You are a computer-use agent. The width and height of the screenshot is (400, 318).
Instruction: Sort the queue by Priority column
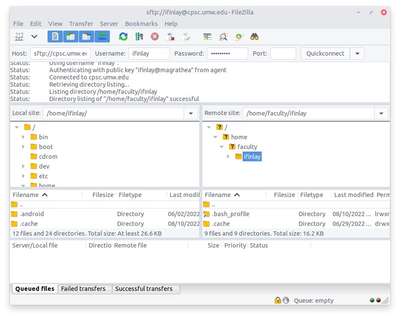click(235, 245)
